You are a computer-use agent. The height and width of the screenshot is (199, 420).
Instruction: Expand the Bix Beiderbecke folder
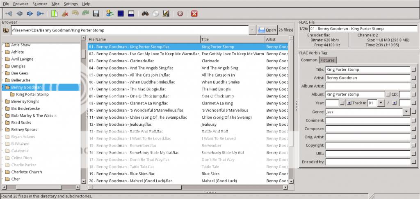[x=2, y=109]
